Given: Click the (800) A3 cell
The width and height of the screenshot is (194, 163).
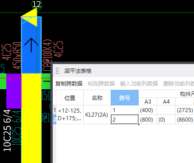Looking at the screenshot, I should (x=148, y=119).
